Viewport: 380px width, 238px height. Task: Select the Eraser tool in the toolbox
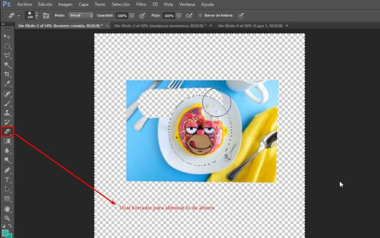click(x=7, y=132)
